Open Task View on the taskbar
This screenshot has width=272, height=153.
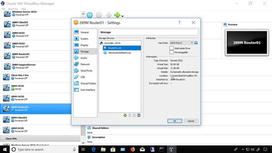pyautogui.click(x=83, y=149)
